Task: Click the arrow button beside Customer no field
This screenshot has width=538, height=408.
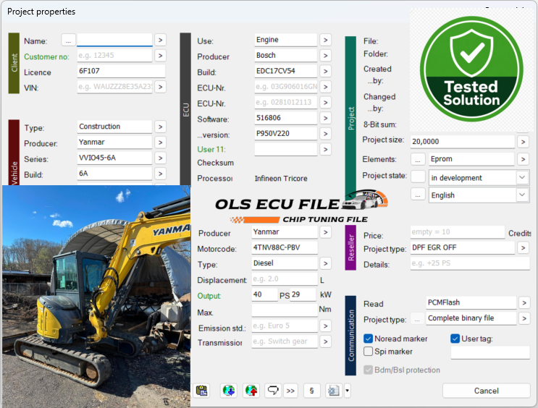Action: click(x=160, y=56)
